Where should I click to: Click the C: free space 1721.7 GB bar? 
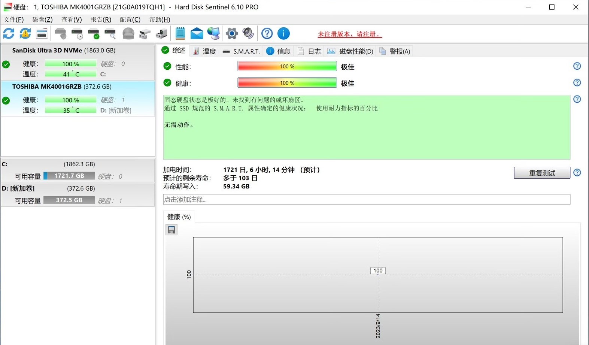(69, 176)
